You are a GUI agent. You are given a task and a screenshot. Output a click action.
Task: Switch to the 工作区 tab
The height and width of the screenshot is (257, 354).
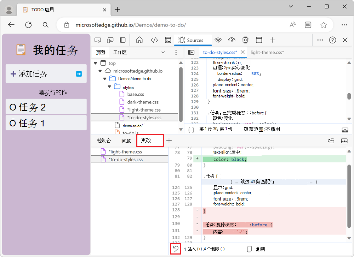click(120, 53)
